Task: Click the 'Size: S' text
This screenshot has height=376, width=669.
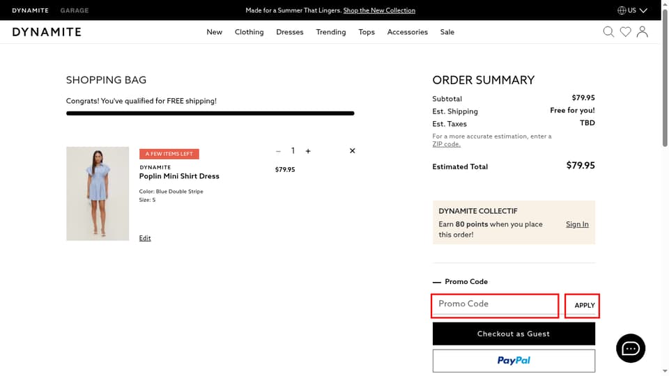Action: click(147, 200)
